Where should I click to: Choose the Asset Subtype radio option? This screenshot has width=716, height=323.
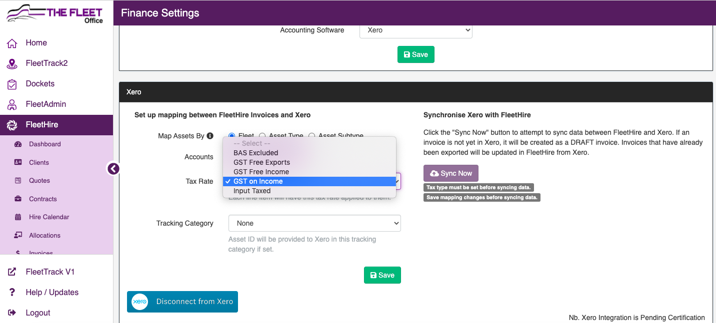(312, 136)
